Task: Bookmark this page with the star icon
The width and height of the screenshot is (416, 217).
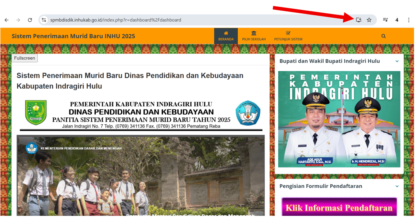Action: point(369,20)
